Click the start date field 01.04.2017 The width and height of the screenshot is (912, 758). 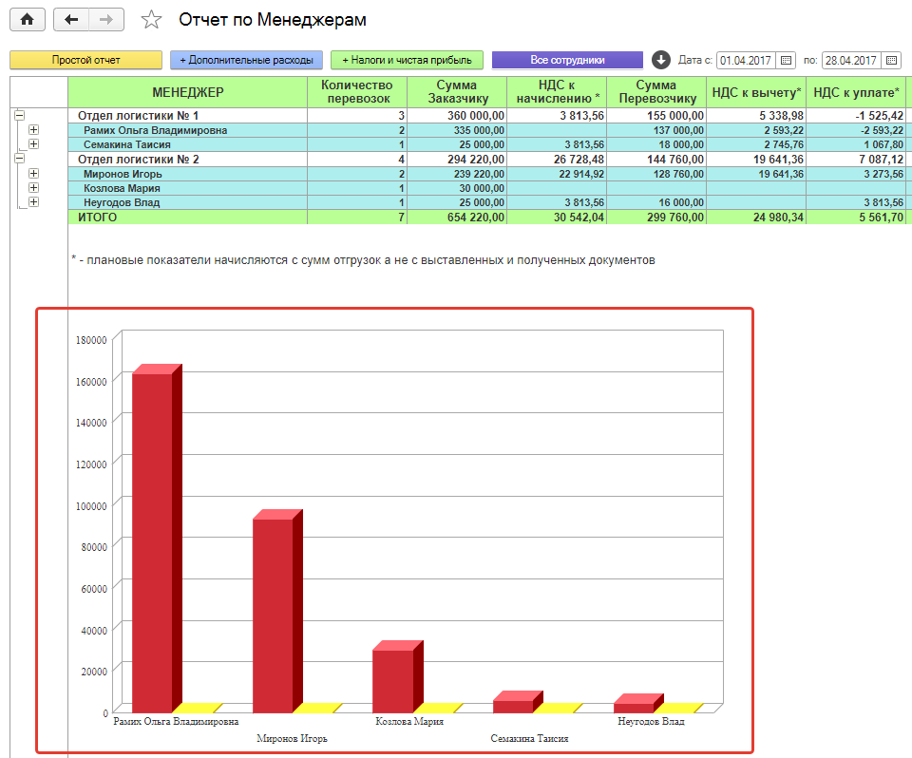pyautogui.click(x=747, y=60)
